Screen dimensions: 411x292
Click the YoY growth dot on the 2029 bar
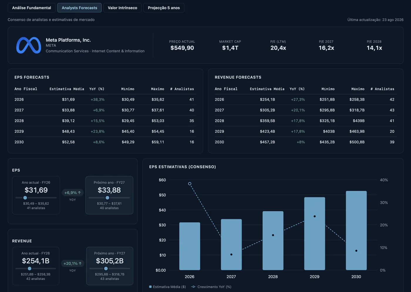pos(315,216)
